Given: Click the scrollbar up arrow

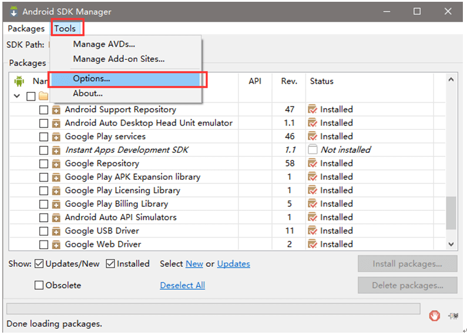Looking at the screenshot, I should tap(451, 79).
